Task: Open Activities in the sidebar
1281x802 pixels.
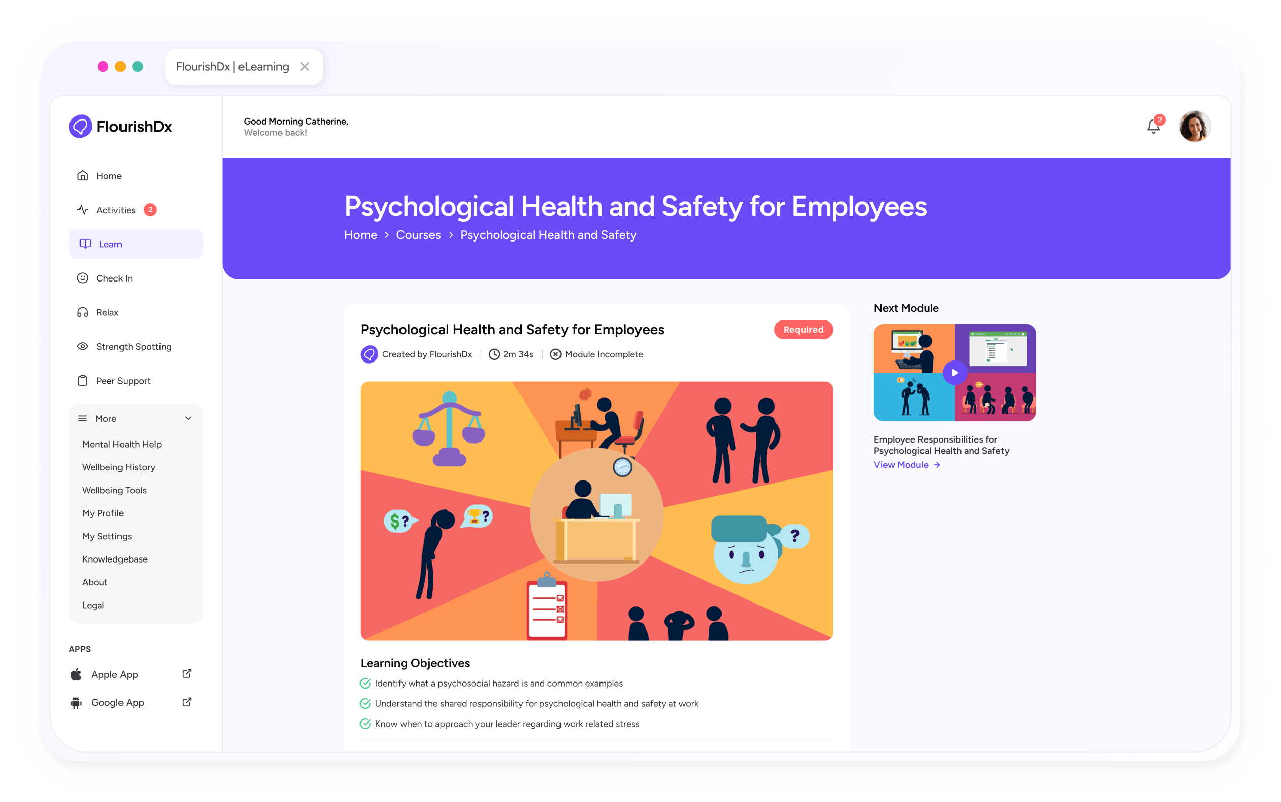Action: pos(115,210)
